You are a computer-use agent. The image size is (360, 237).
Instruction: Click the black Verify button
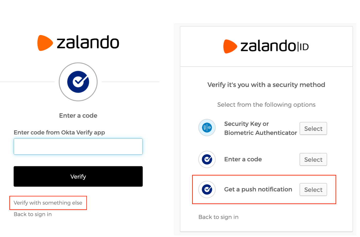78,176
